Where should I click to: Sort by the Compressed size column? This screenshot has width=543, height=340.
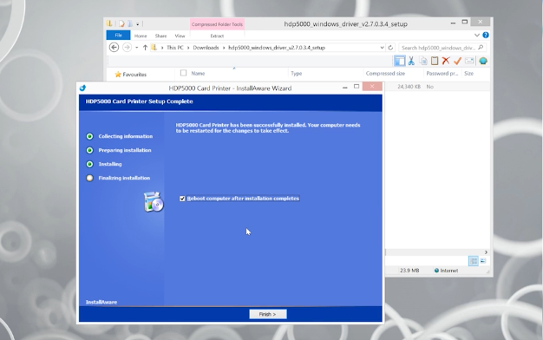tap(385, 74)
